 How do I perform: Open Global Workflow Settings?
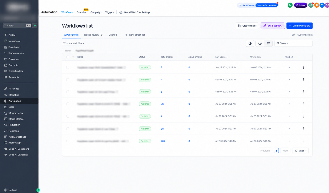click(135, 12)
